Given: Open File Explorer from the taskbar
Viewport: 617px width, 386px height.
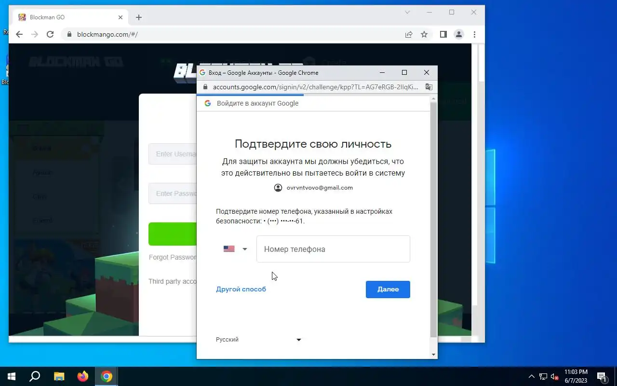Looking at the screenshot, I should 59,376.
